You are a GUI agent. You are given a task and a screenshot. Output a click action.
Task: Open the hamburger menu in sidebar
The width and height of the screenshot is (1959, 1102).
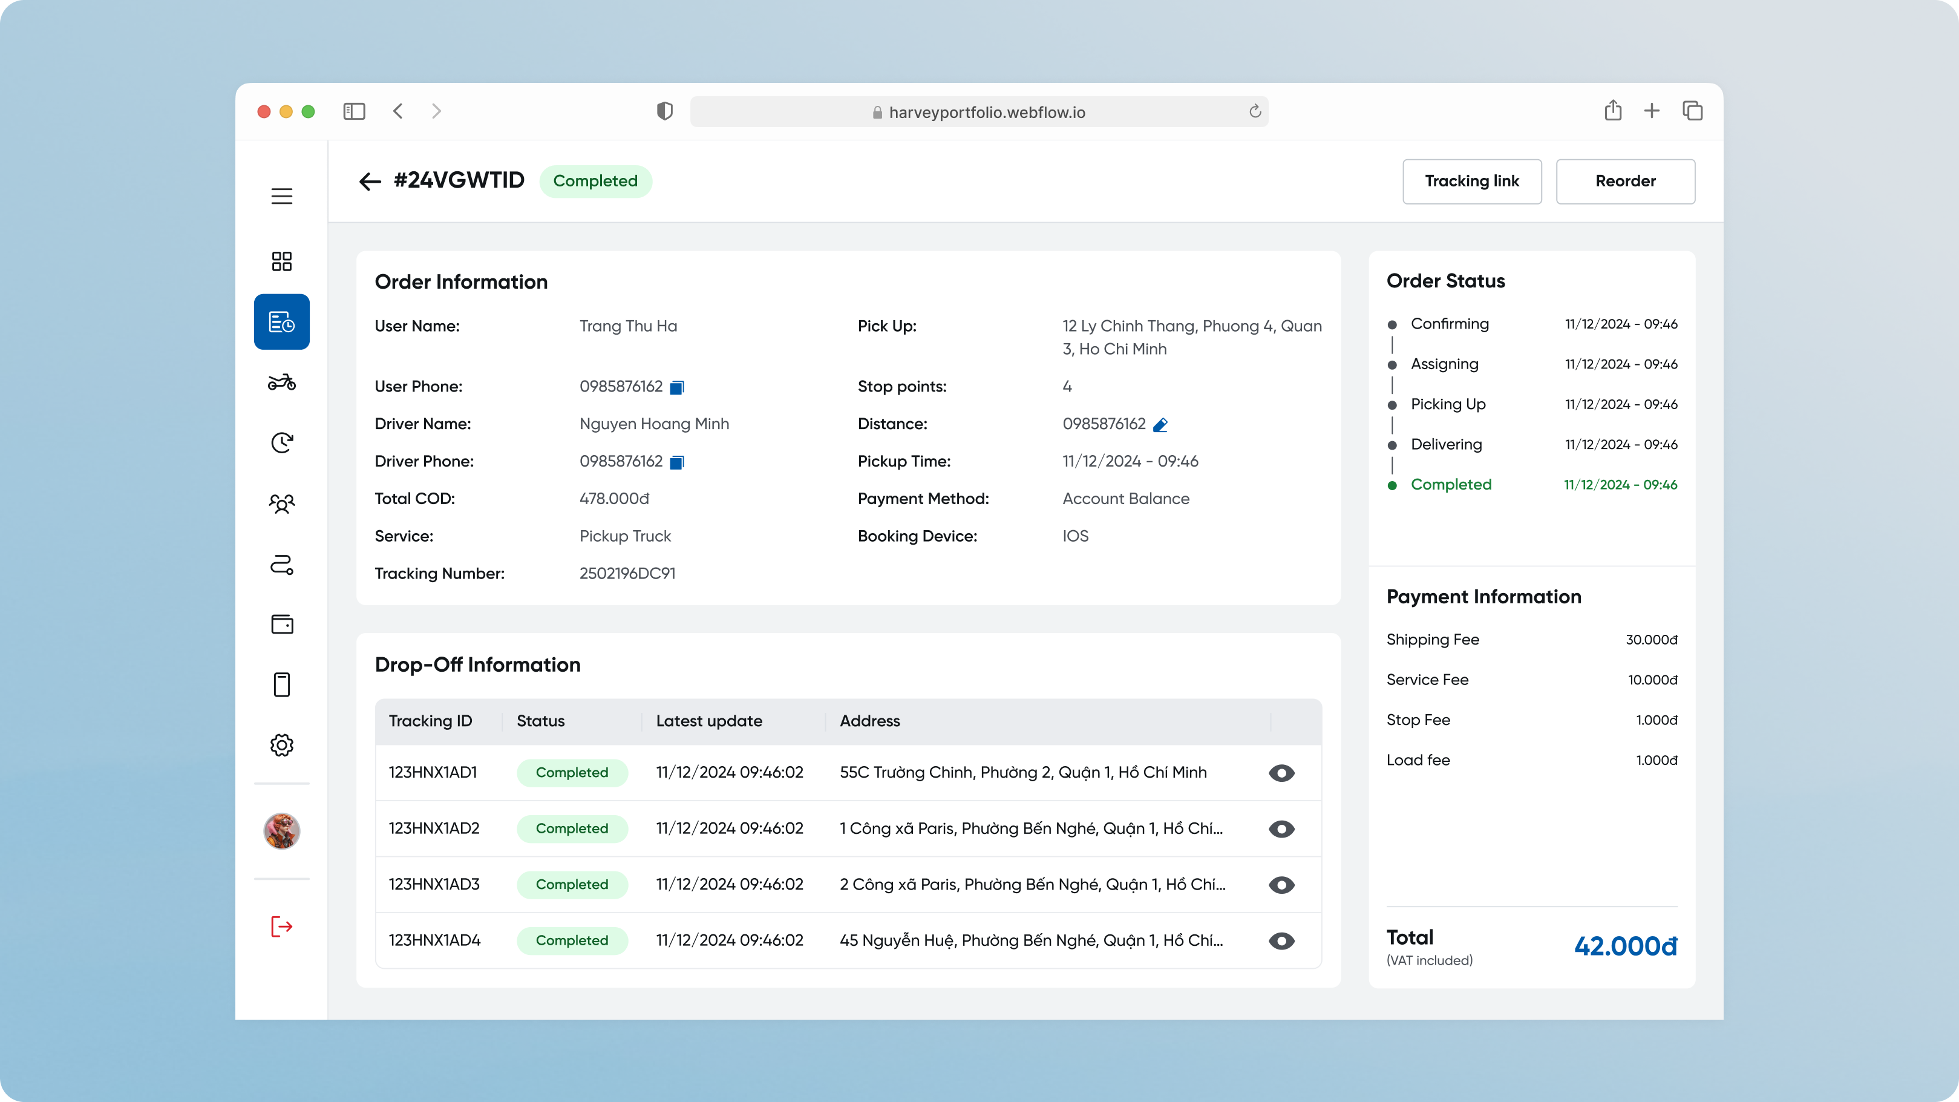[281, 196]
